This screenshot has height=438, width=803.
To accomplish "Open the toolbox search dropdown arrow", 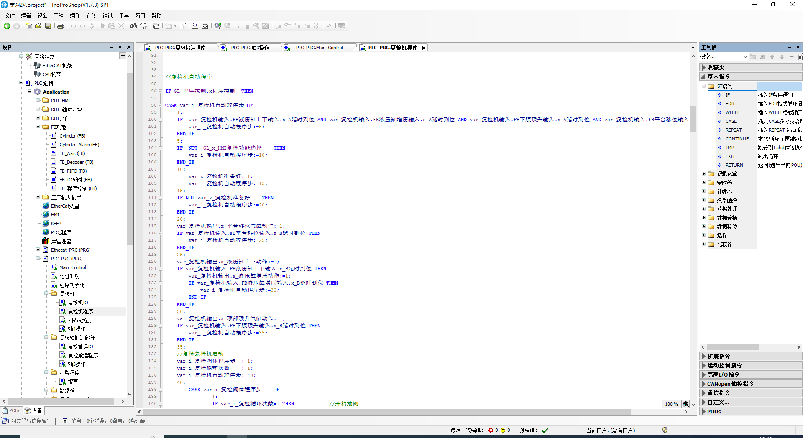I will 745,56.
